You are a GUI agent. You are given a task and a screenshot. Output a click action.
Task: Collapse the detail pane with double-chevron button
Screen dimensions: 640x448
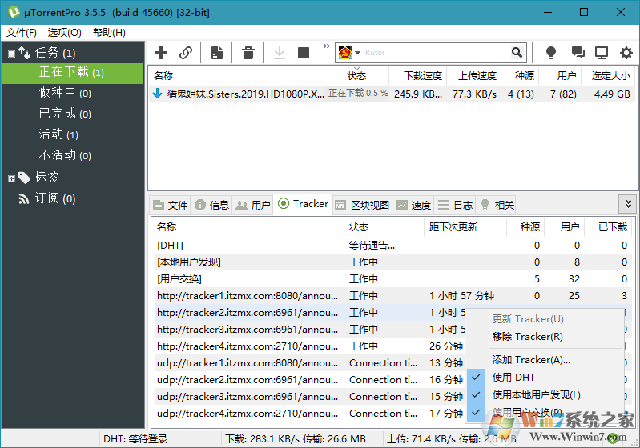(628, 204)
